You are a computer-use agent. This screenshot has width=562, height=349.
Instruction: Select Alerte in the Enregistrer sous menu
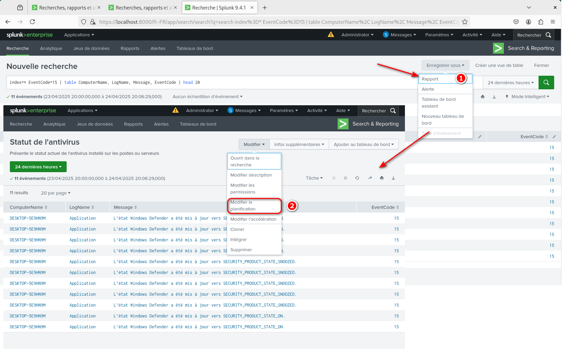point(445,89)
